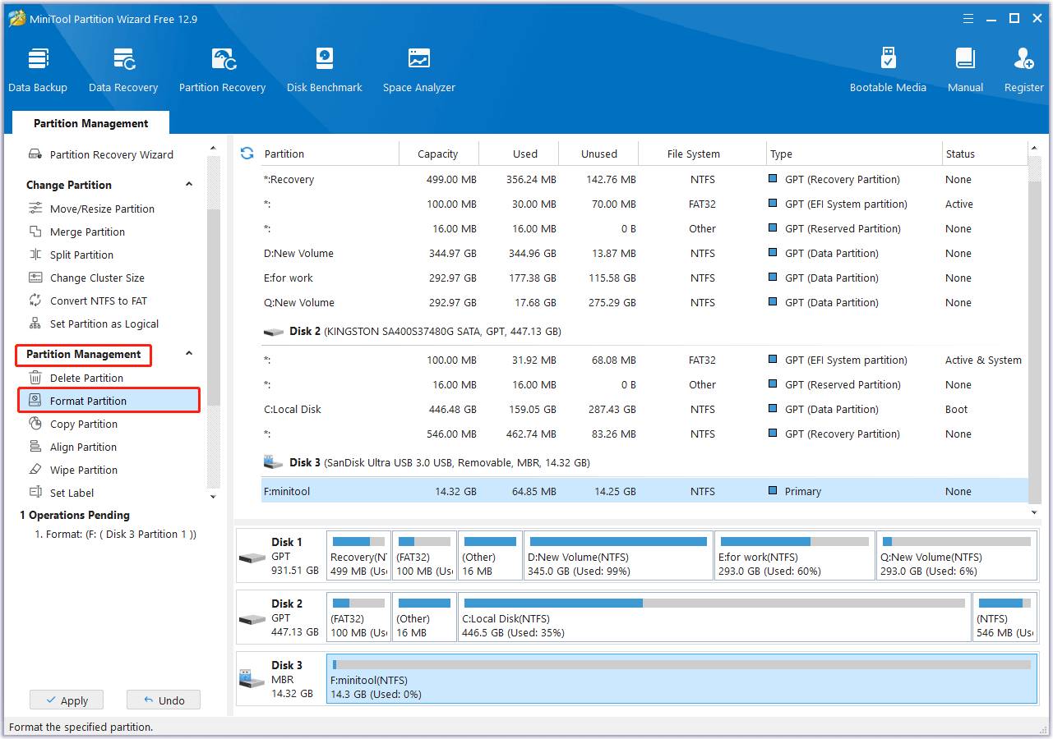Viewport: 1053px width, 739px height.
Task: Create Bootable Media
Action: 888,67
